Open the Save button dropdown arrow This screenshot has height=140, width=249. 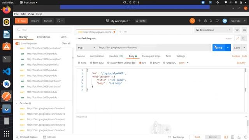[244, 47]
